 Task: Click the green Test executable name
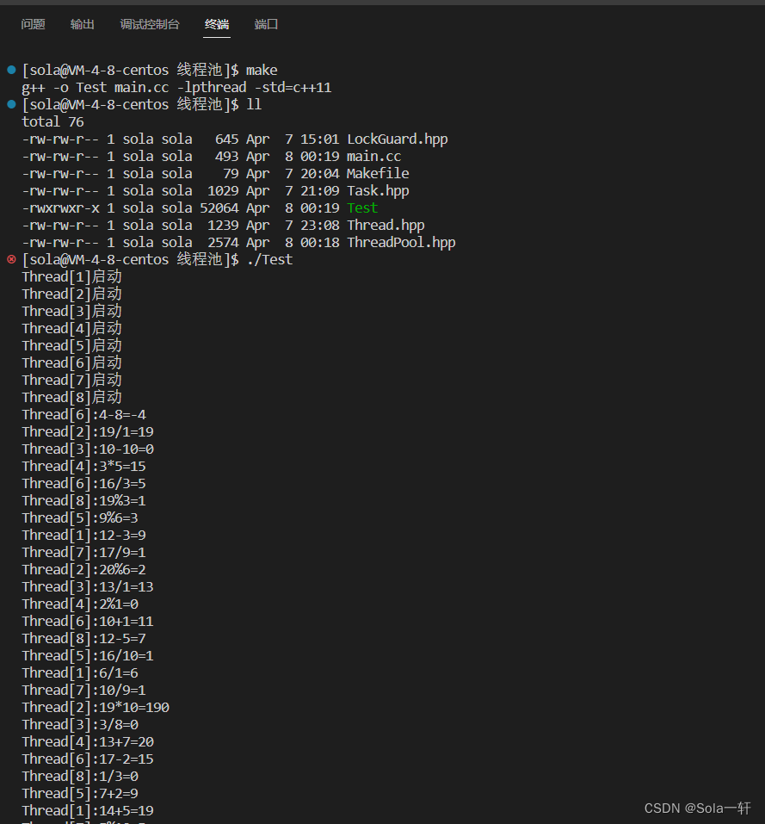tap(362, 208)
